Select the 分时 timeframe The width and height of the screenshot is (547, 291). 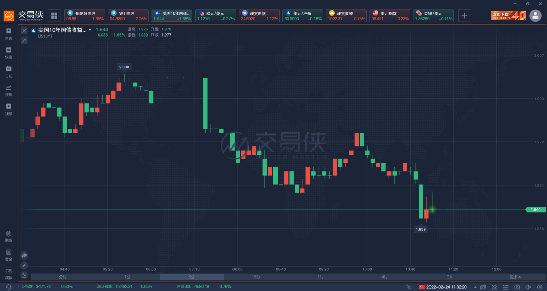[x=63, y=277]
